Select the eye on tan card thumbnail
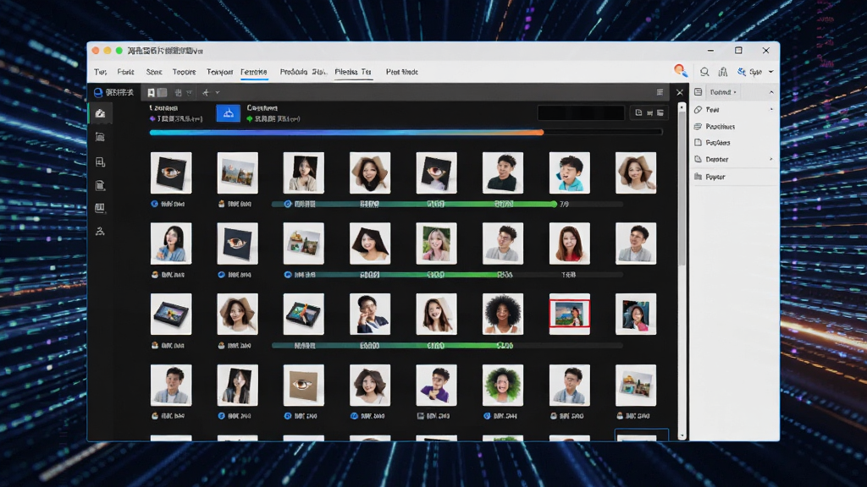 [x=304, y=385]
